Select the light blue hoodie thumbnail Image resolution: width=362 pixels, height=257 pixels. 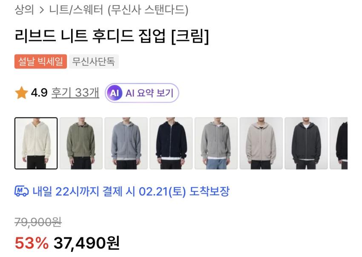tap(126, 143)
